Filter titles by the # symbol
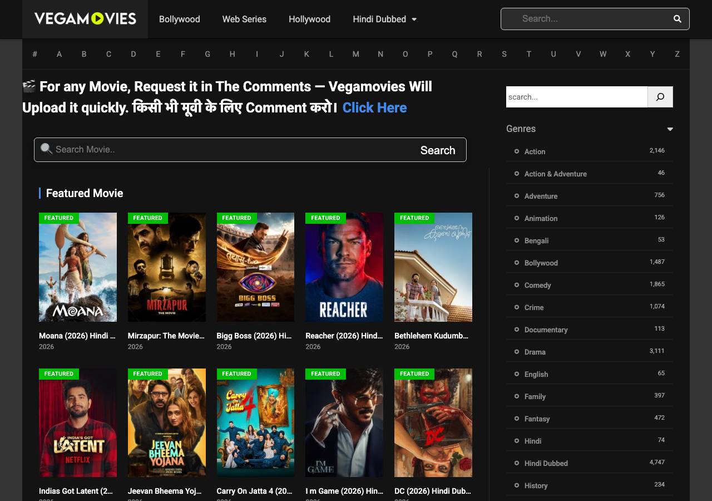Viewport: 712px width, 501px height. (x=34, y=54)
